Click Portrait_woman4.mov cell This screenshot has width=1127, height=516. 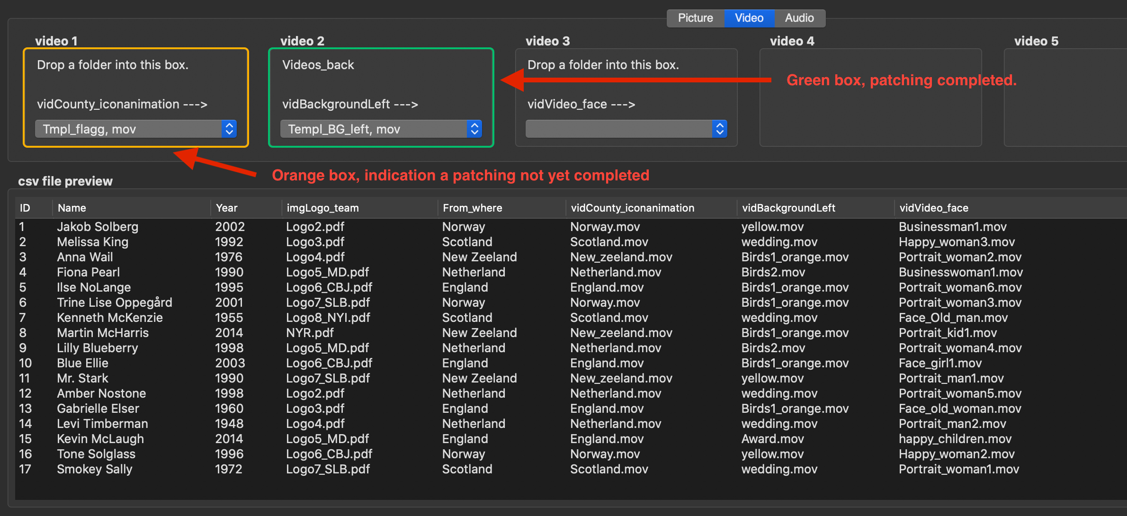pos(960,348)
